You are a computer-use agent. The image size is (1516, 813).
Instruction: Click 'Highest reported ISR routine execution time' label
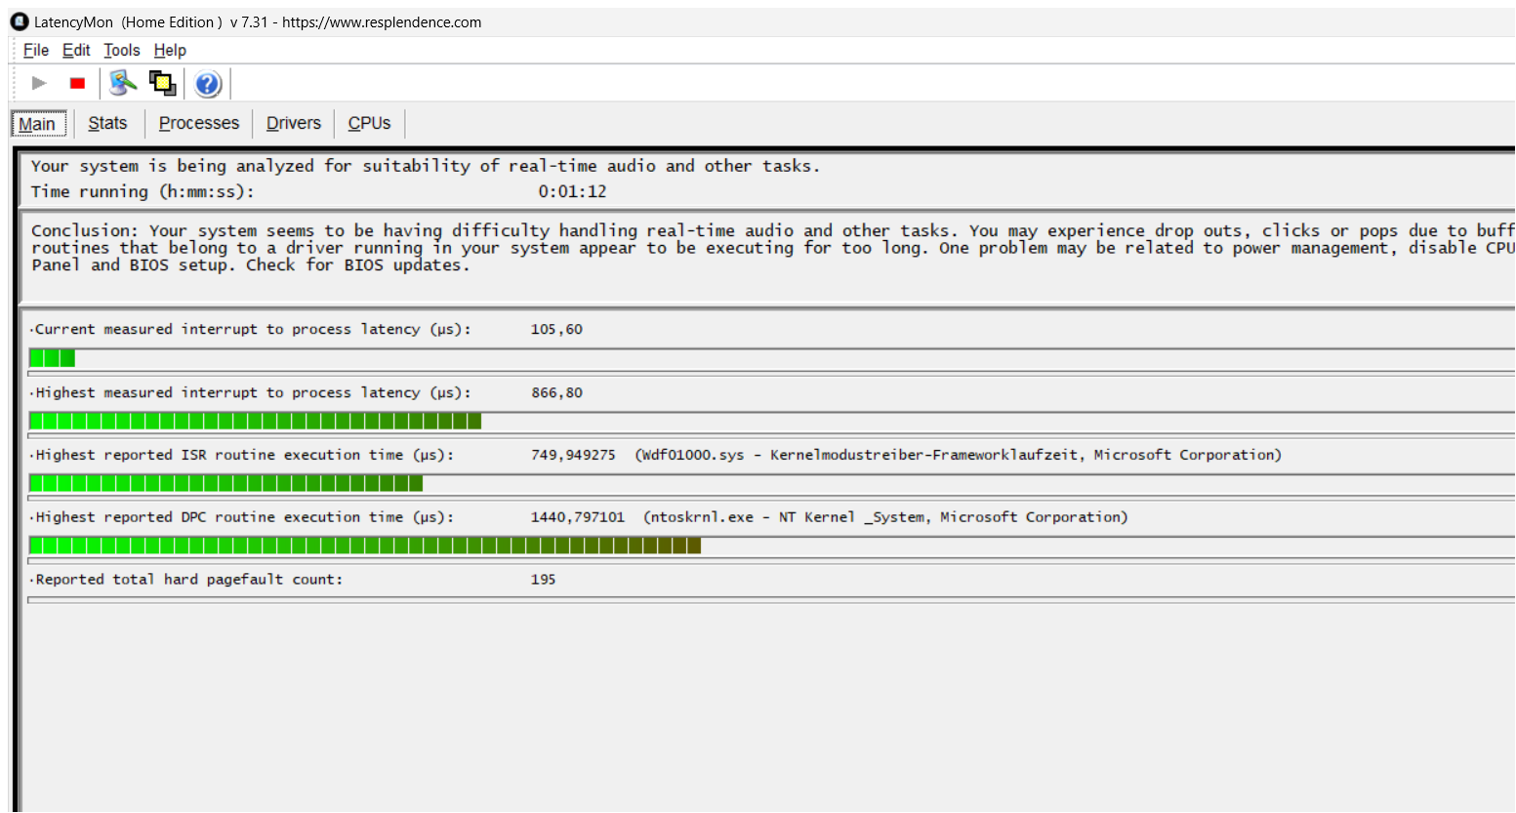[243, 455]
